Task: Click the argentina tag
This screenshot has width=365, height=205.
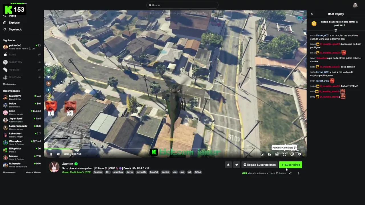Action: (x=118, y=172)
